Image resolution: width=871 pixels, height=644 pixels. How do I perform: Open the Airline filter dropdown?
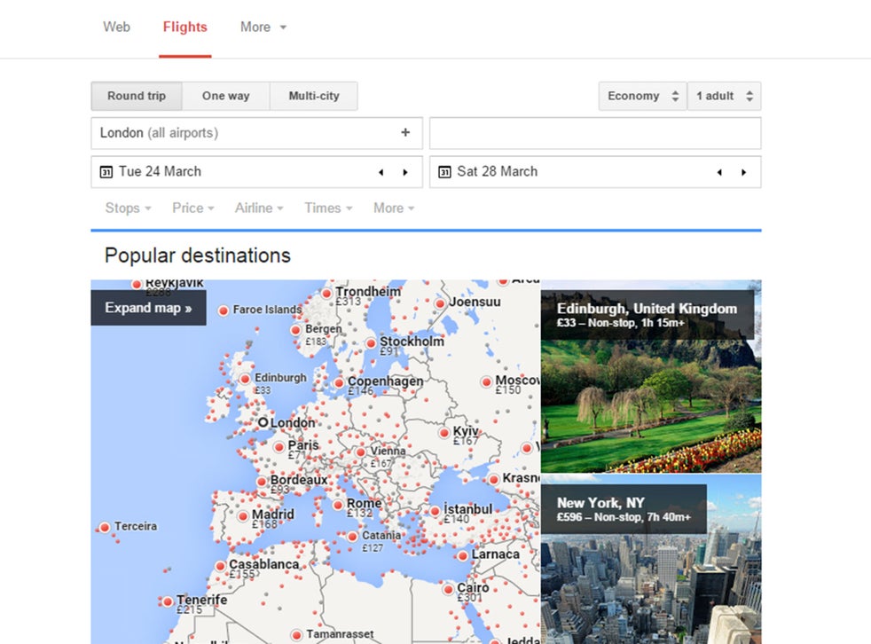[x=257, y=208]
